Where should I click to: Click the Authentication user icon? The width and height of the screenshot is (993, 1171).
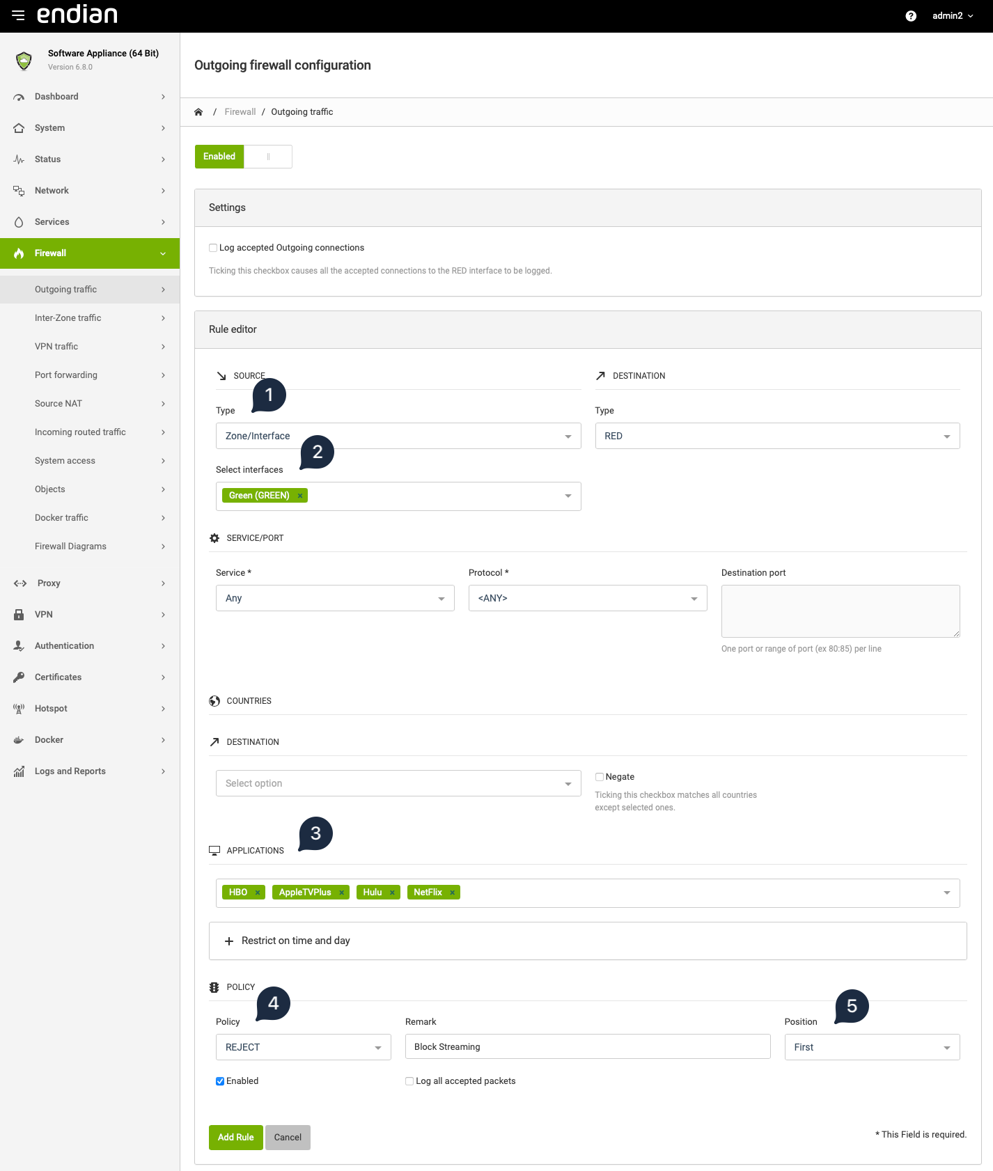[x=19, y=646]
